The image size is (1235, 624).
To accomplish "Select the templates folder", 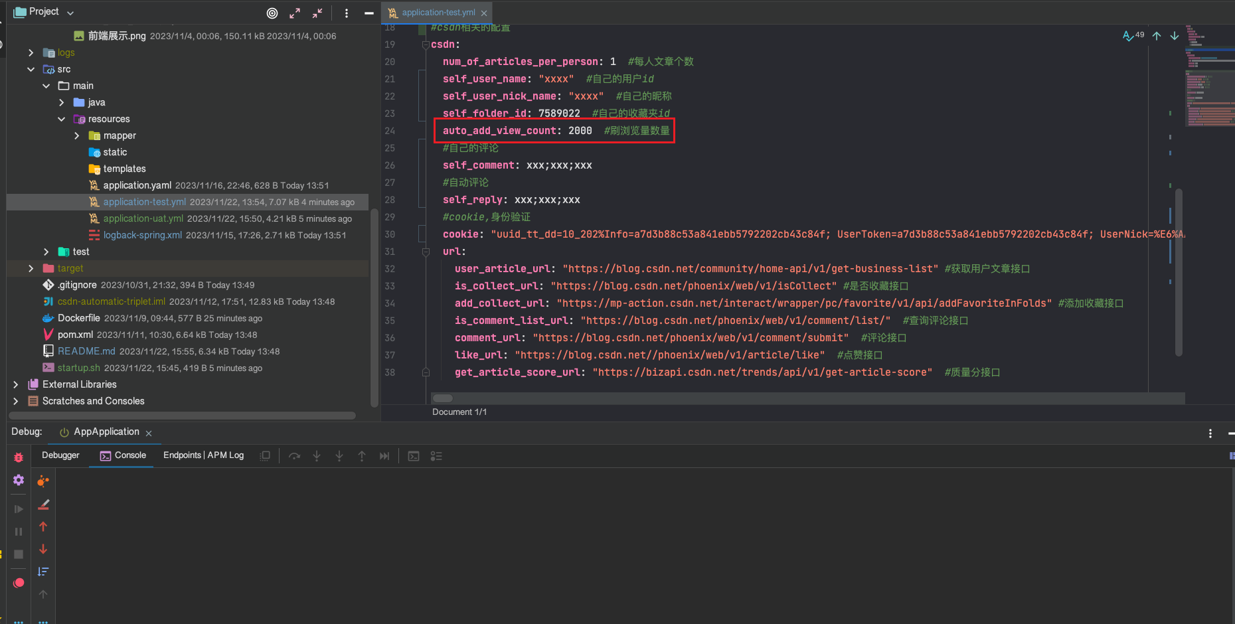I will (x=124, y=169).
